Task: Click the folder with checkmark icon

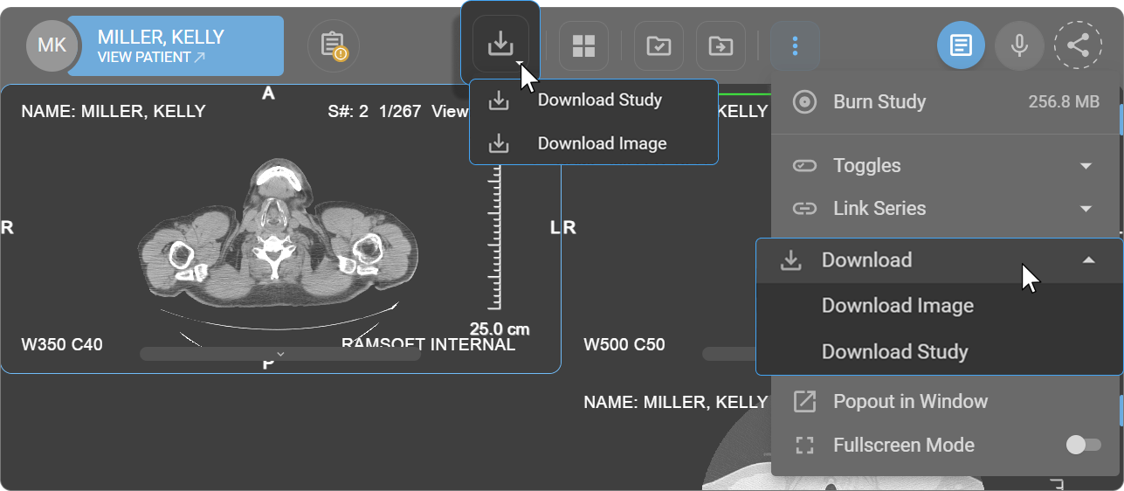Action: (659, 45)
